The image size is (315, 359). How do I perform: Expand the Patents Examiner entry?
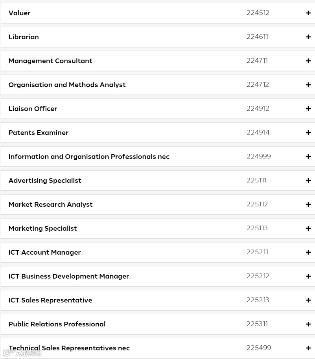click(308, 133)
